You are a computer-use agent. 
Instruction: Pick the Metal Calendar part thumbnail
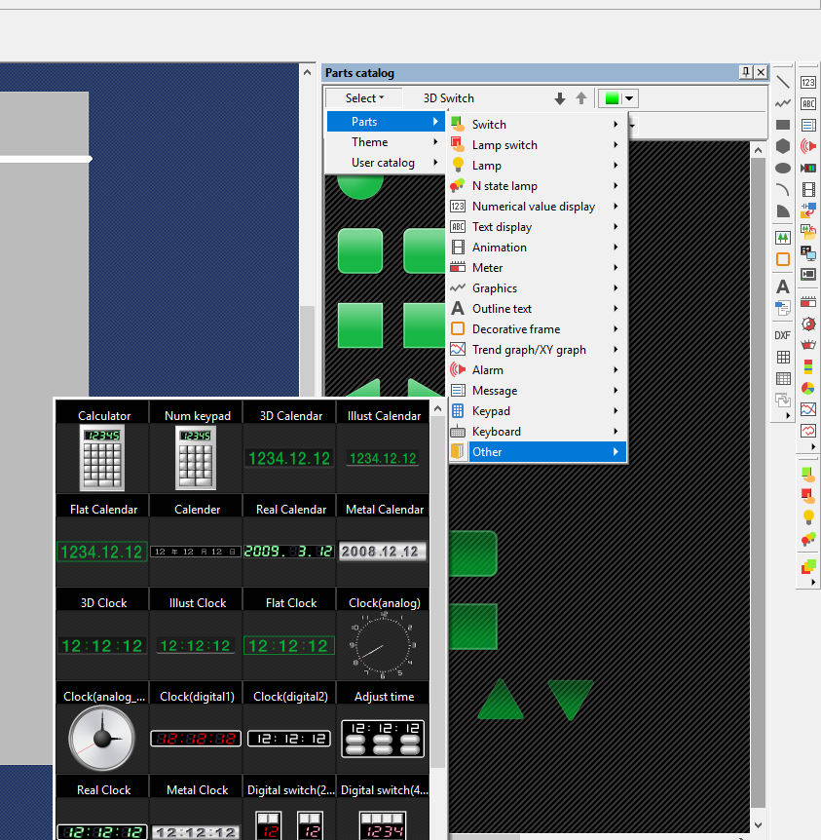pos(383,552)
